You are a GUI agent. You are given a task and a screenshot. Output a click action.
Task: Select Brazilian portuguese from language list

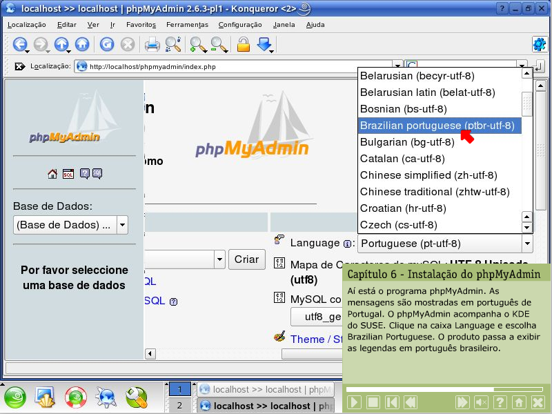pos(437,126)
